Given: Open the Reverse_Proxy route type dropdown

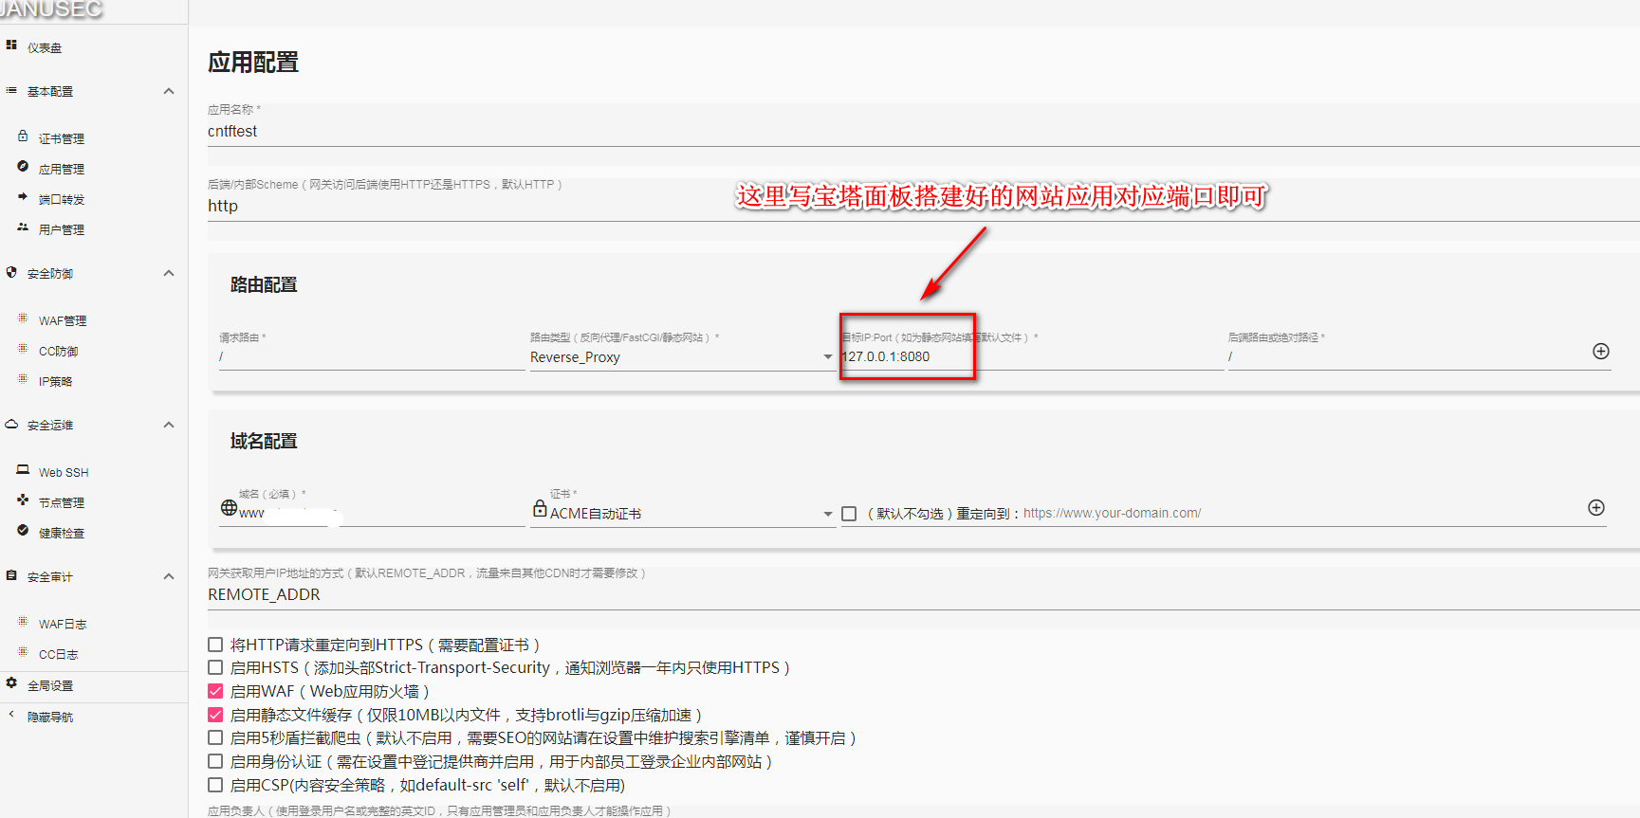Looking at the screenshot, I should [682, 357].
